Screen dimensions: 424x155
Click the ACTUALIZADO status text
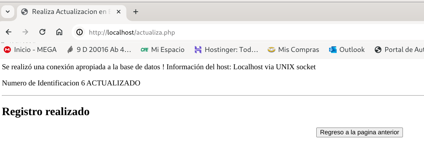[x=113, y=83]
